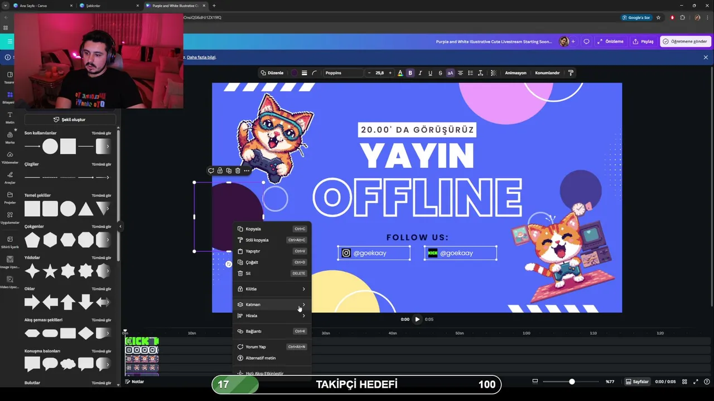The image size is (714, 401).
Task: Select the Bileşenler elements sidebar icon
Action: [9, 97]
